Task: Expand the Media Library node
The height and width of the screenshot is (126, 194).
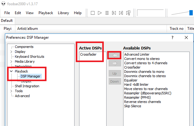Action: point(12,61)
